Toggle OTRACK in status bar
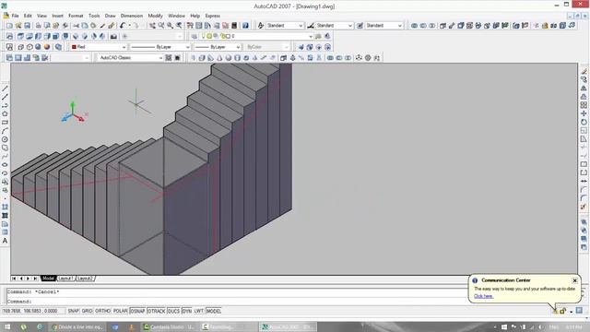The height and width of the screenshot is (332, 590). (156, 311)
